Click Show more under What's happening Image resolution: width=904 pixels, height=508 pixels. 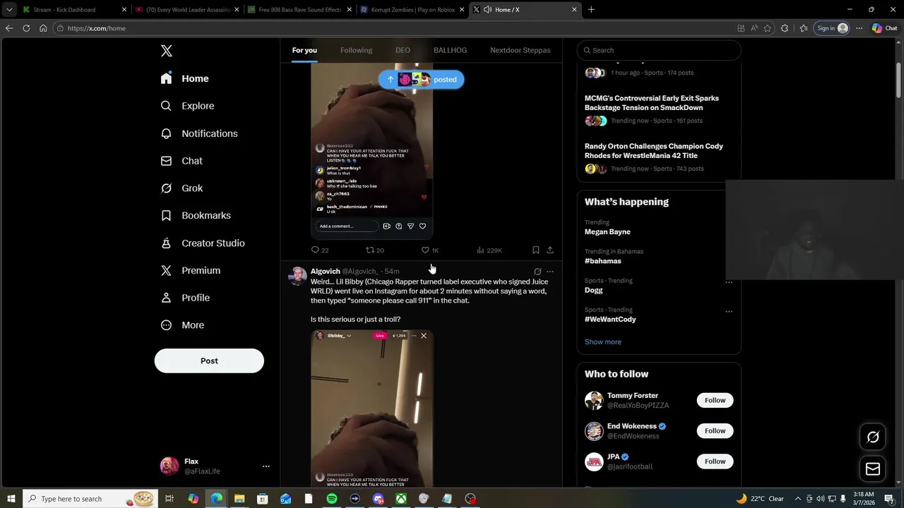(x=602, y=341)
